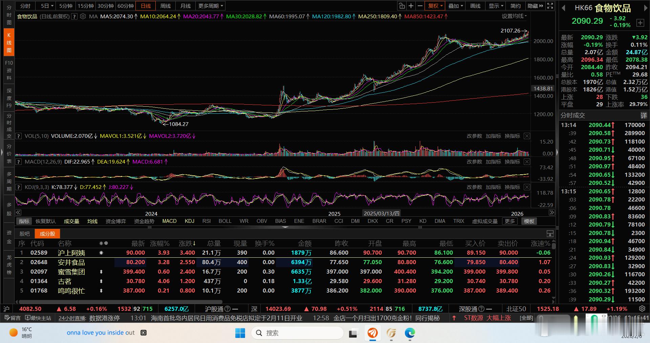Open help for 日线,前复权 question mark
Image resolution: width=650 pixels, height=343 pixels.
[74, 16]
